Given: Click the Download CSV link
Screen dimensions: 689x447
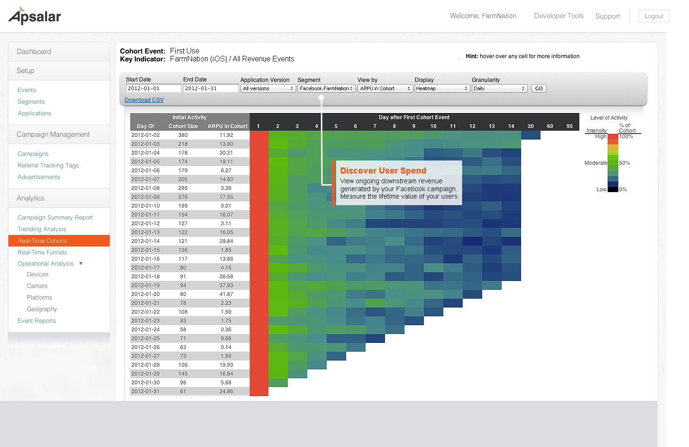Looking at the screenshot, I should point(144,100).
